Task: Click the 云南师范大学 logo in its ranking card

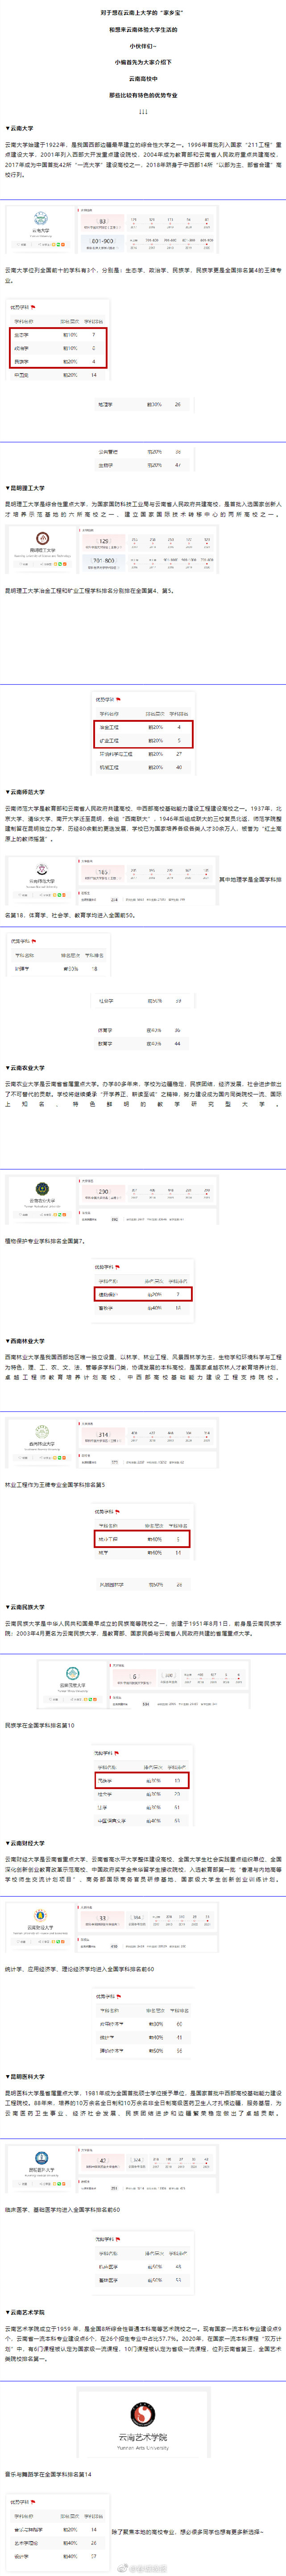Action: [x=41, y=868]
